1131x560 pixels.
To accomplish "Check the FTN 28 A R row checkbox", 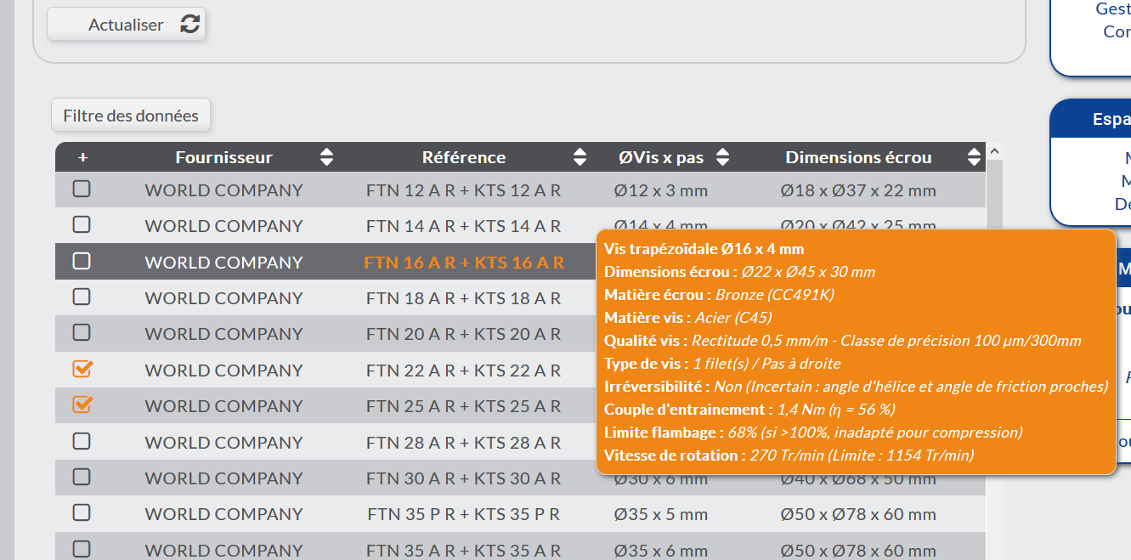I will pos(82,441).
